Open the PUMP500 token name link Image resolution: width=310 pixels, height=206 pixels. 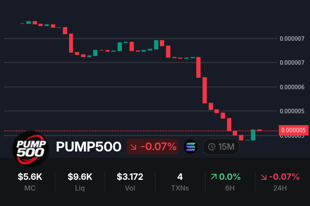coord(89,147)
